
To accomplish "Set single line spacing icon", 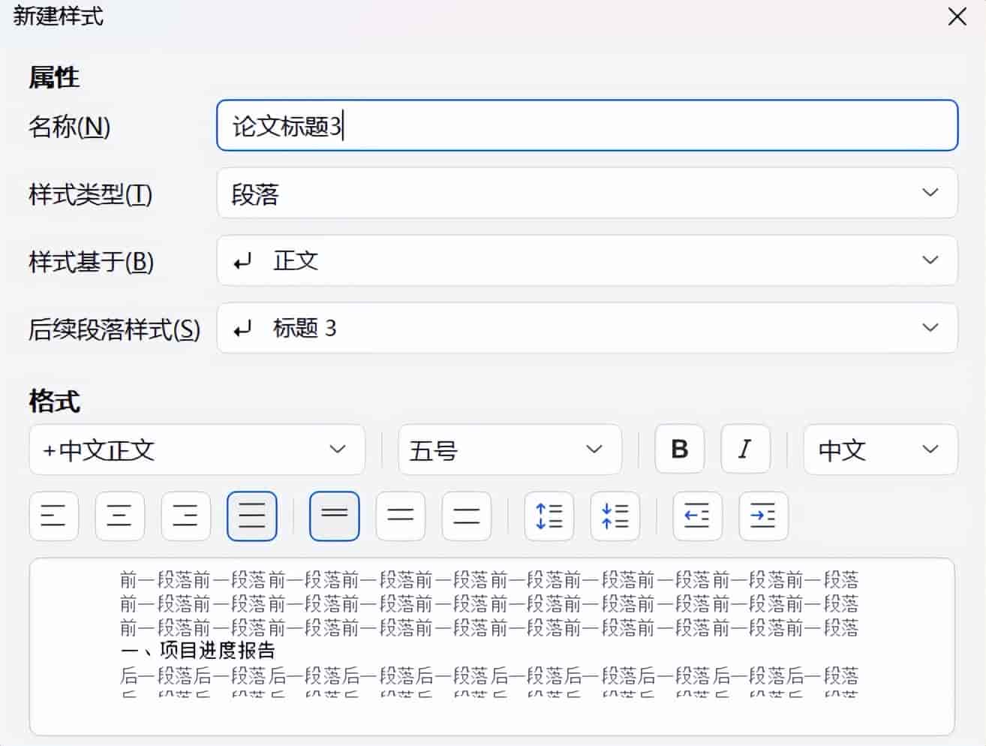I will click(335, 516).
